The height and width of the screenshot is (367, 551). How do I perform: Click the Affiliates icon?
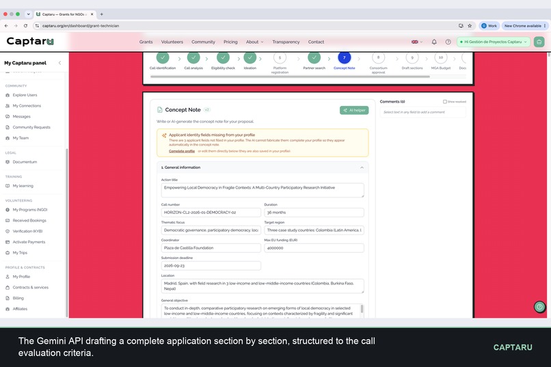(x=8, y=309)
